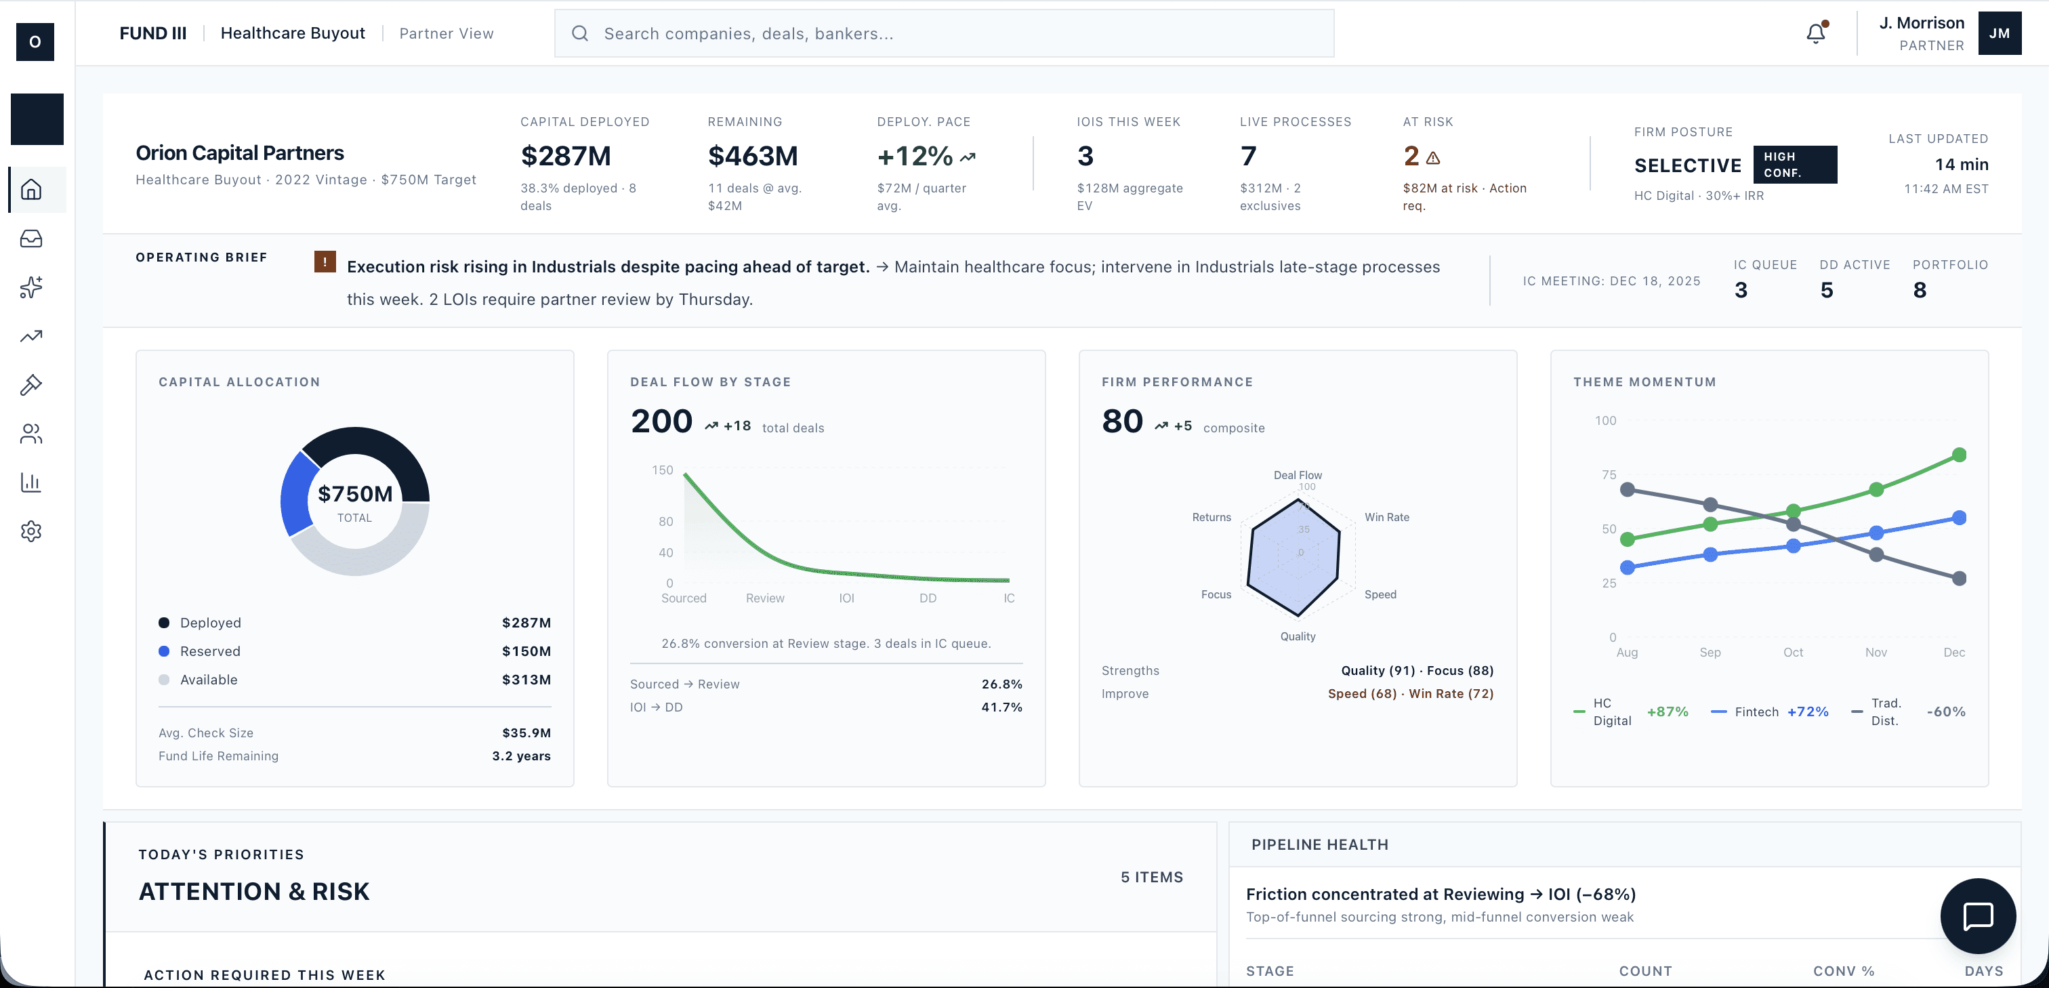
Task: Open the inbox tray icon
Action: click(x=31, y=239)
